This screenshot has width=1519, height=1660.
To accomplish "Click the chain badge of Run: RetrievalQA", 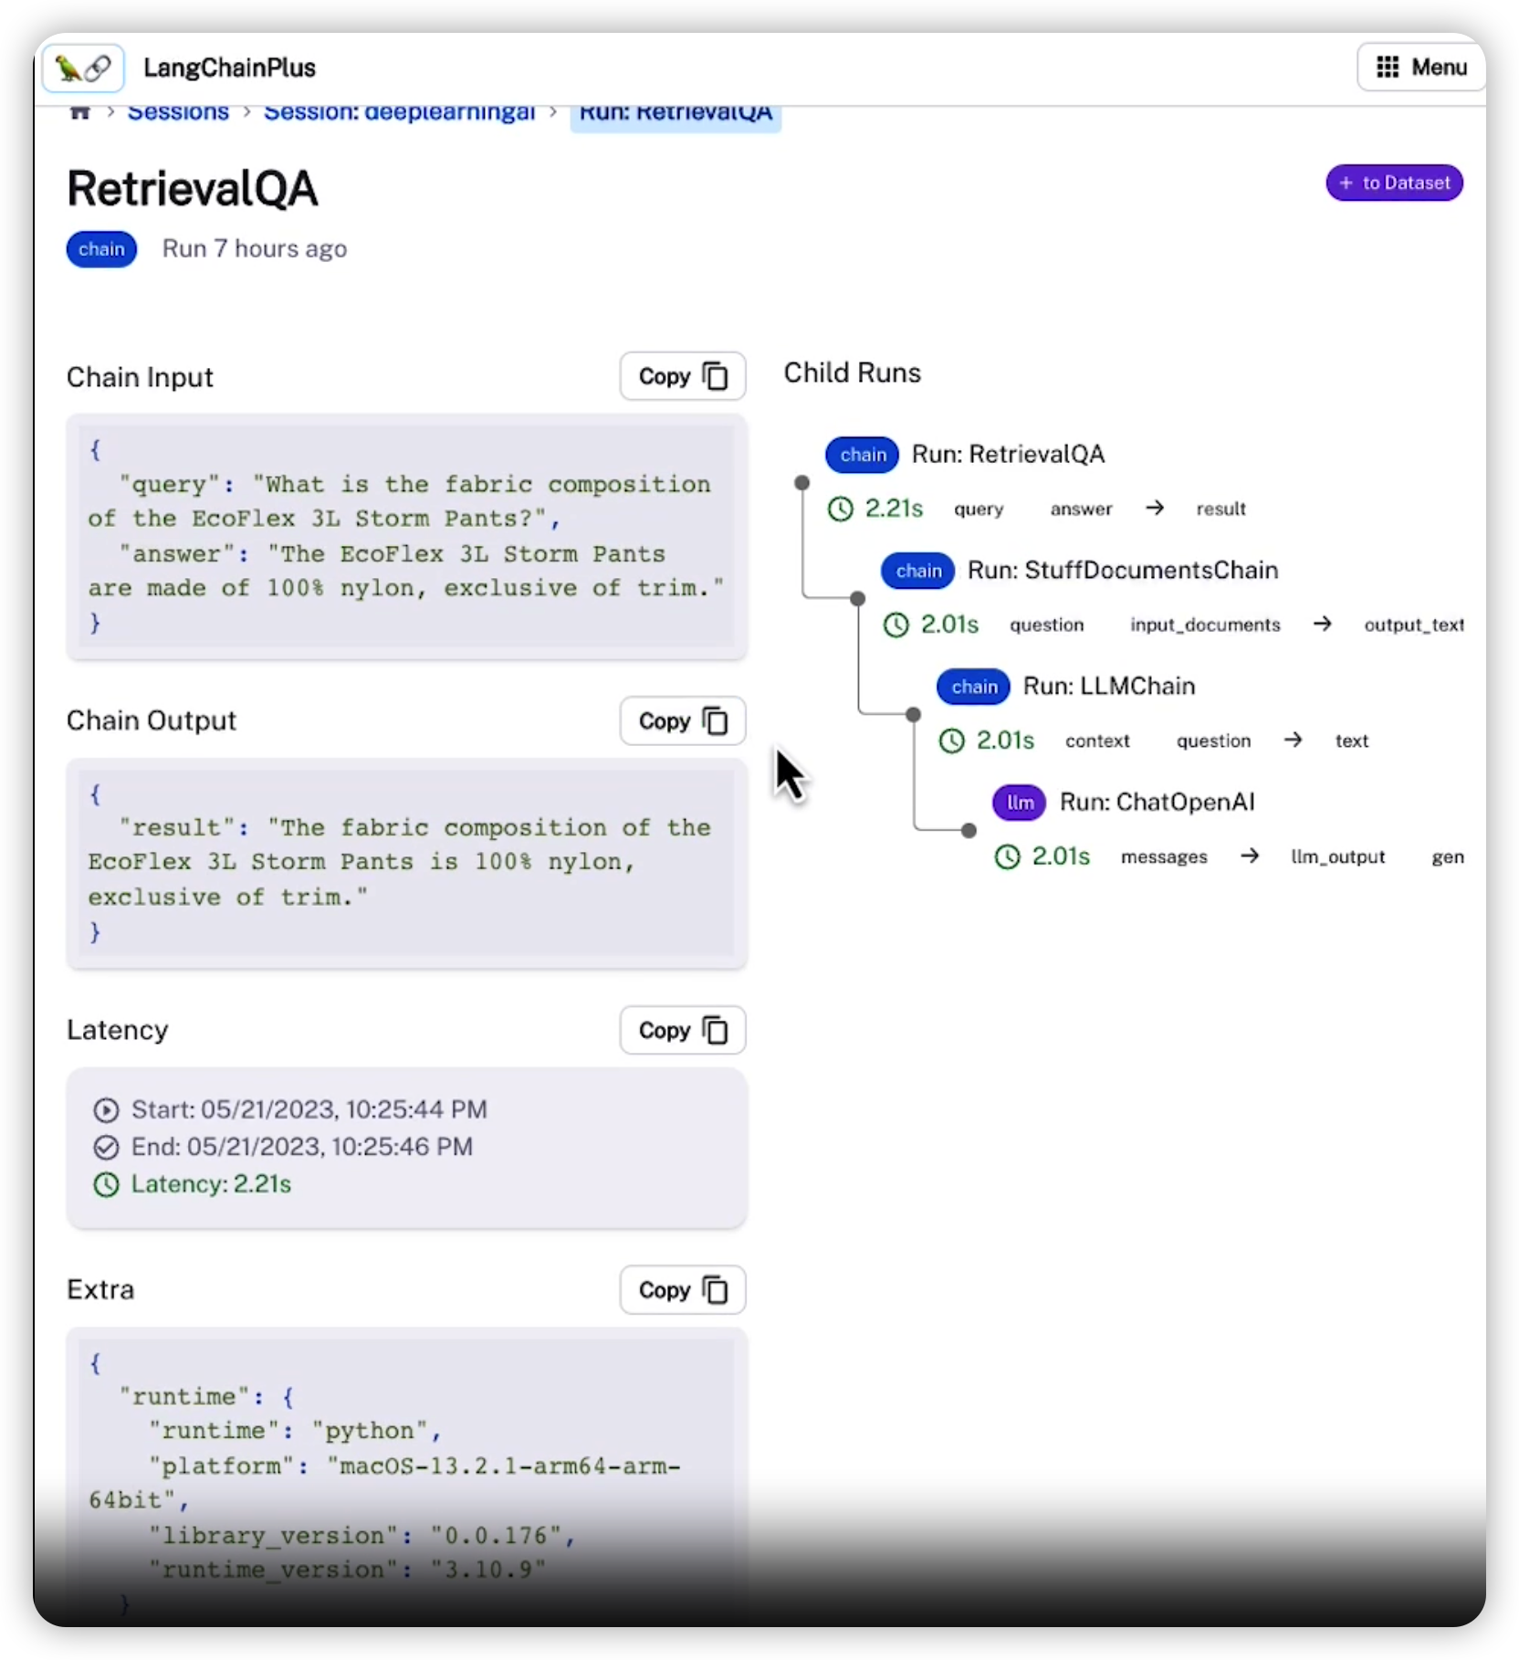I will [x=863, y=455].
